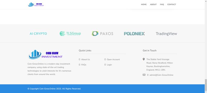This screenshot has height=93, width=207.
Task: Click the POLONIEX partner logo
Action: pyautogui.click(x=134, y=34)
